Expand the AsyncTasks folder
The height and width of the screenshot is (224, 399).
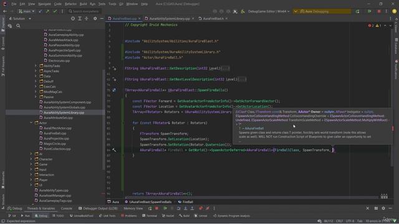pos(36,71)
